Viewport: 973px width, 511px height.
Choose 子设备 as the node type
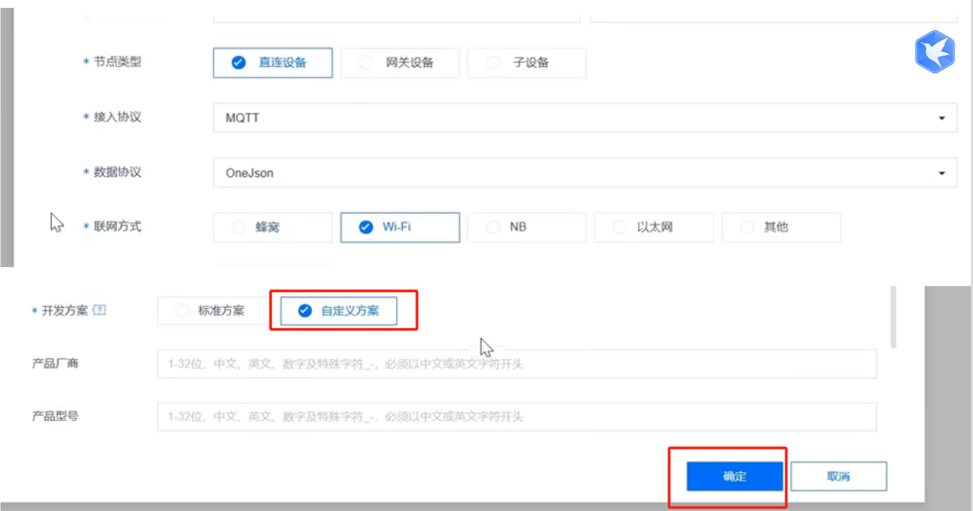[x=526, y=63]
